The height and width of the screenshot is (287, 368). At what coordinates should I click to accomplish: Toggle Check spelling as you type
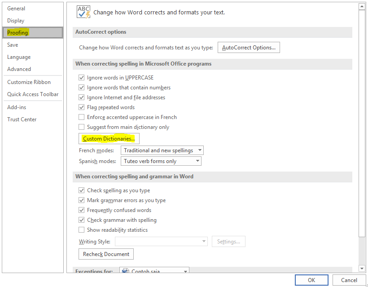tap(81, 190)
